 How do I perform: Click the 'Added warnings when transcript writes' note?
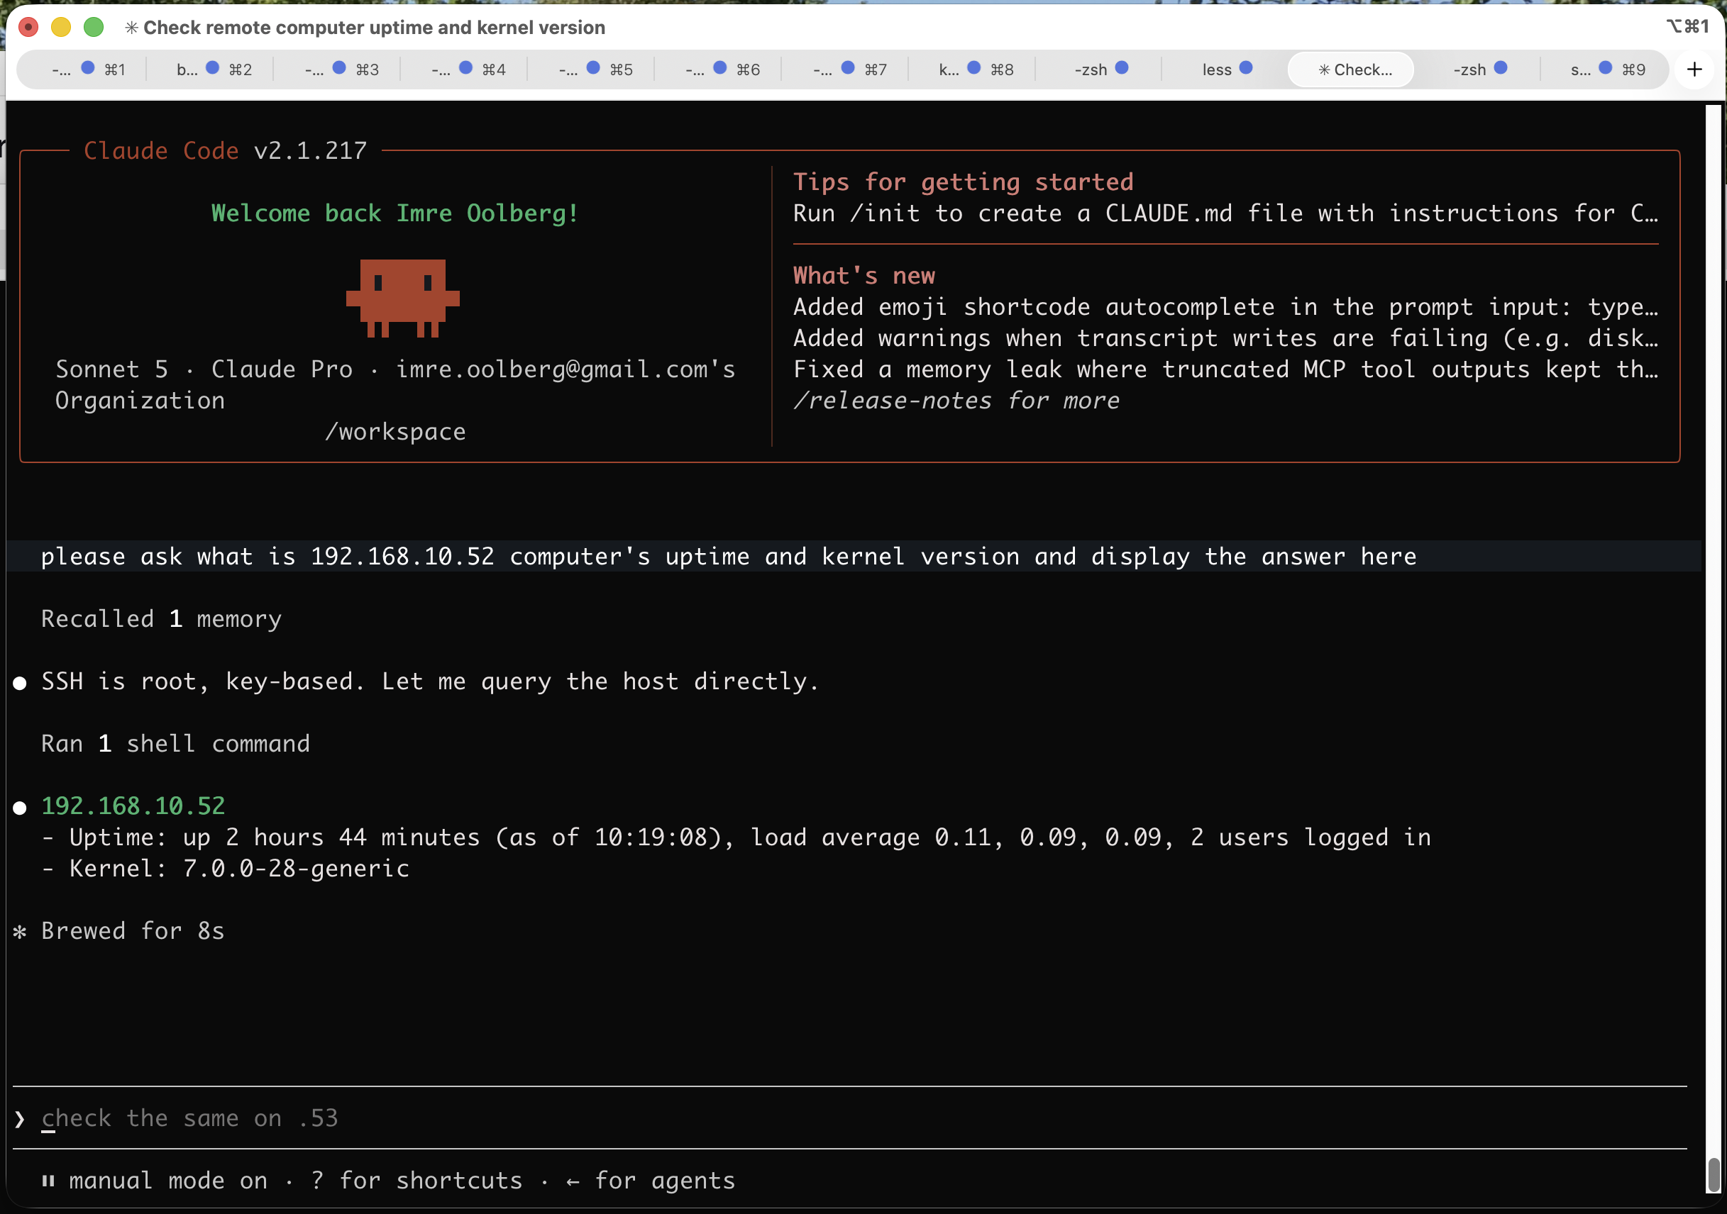pyautogui.click(x=1225, y=338)
